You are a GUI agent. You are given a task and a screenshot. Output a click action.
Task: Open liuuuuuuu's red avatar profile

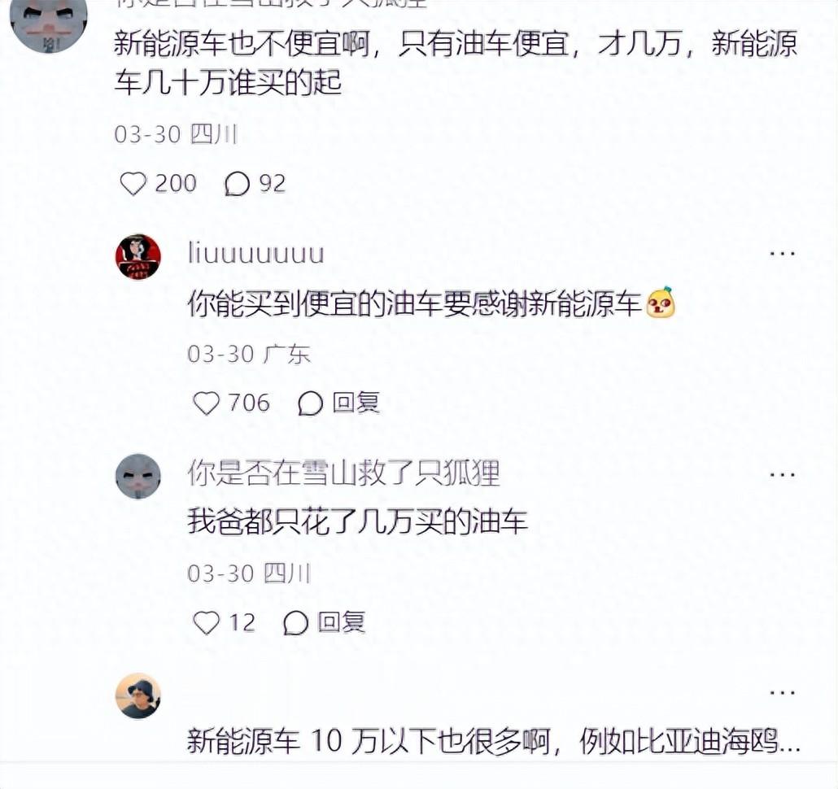click(138, 257)
